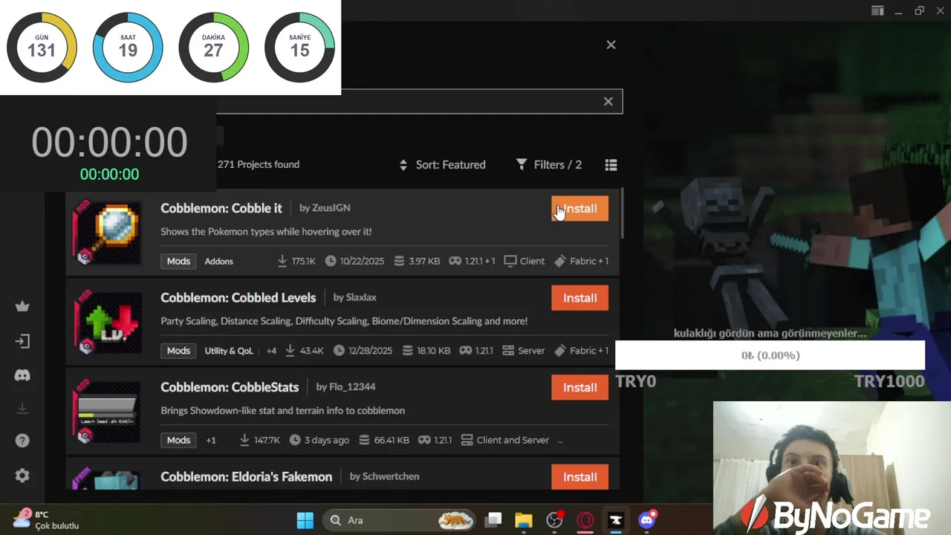Open the Cobblemon: Cobbled Levels title
951x535 pixels.
point(238,297)
